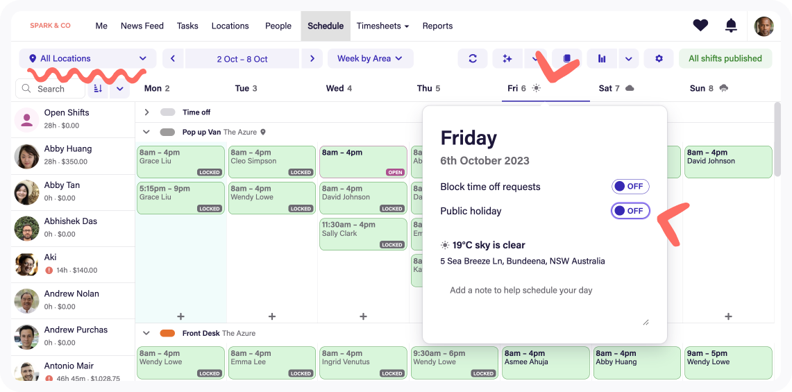Click the employee sort order icon
Viewport: 792px width, 392px height.
pos(98,89)
